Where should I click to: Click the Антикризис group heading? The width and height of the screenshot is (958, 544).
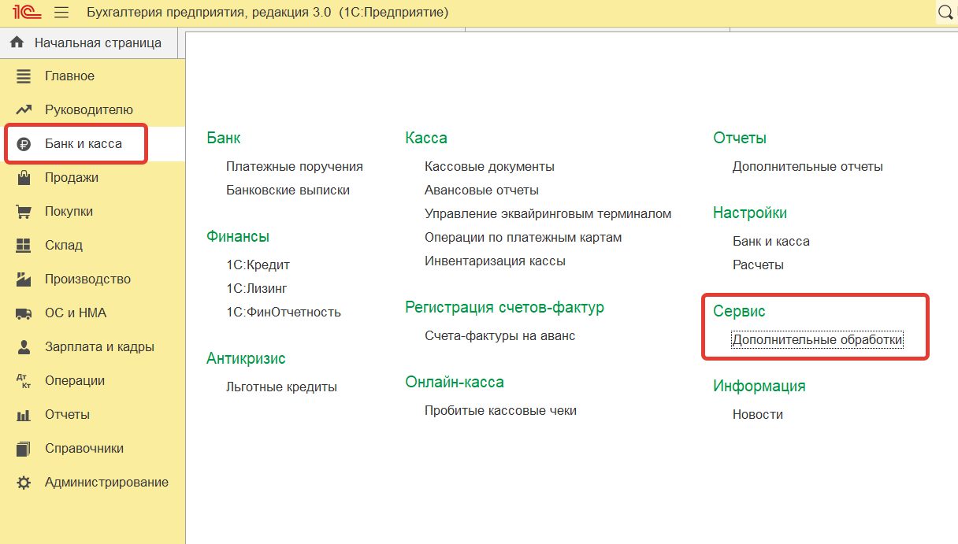(246, 359)
